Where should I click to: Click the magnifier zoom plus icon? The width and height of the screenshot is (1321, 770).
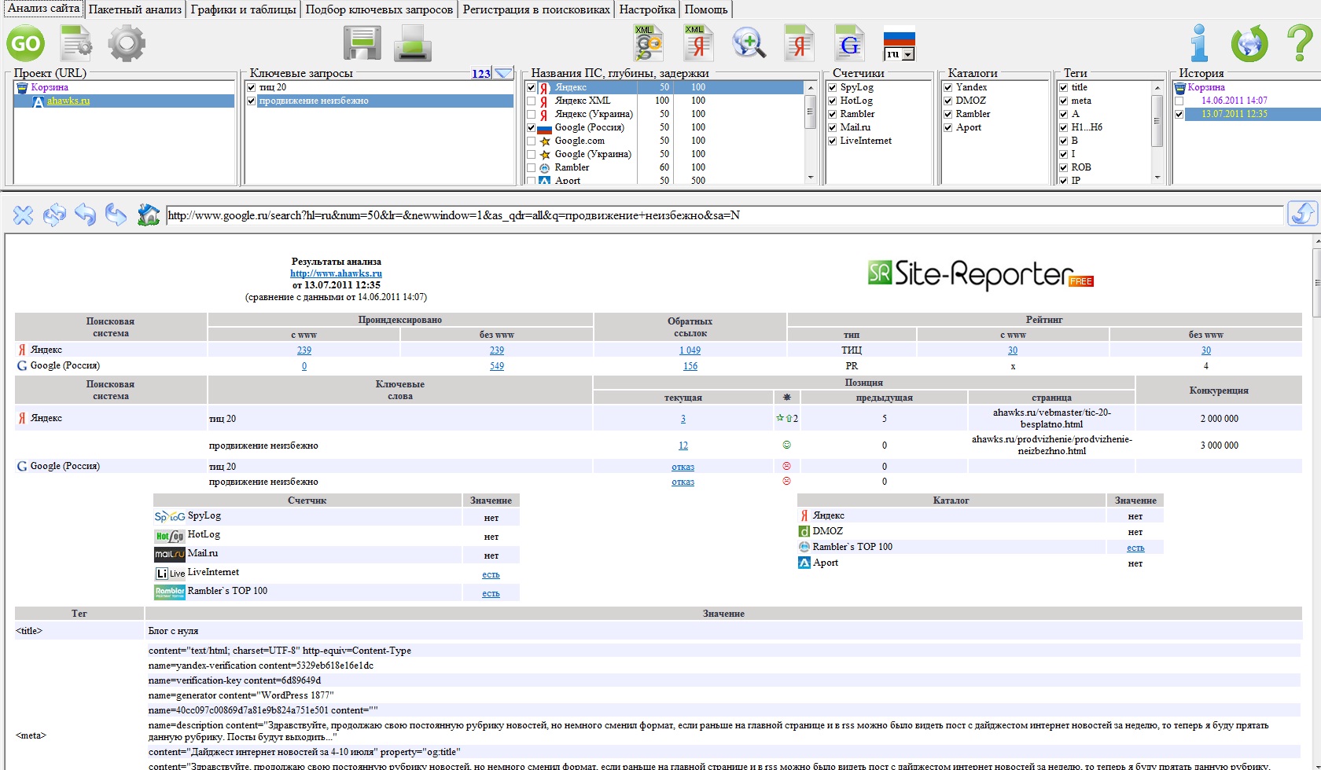point(749,43)
